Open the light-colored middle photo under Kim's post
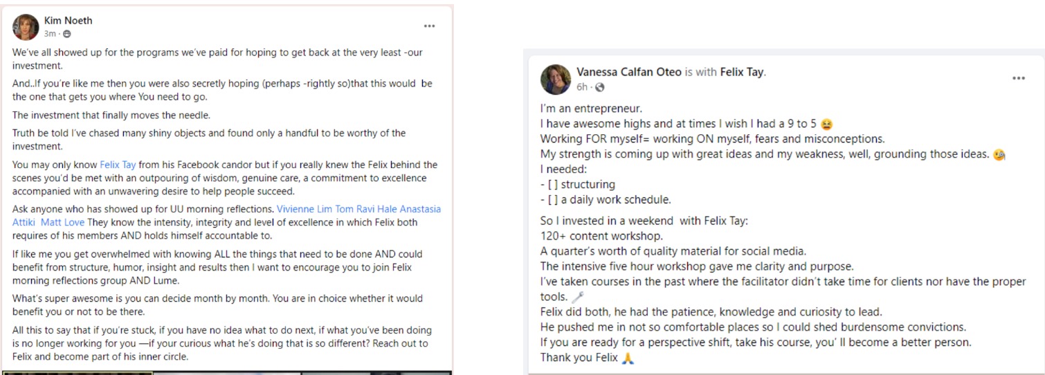The height and width of the screenshot is (375, 1045). click(x=227, y=373)
